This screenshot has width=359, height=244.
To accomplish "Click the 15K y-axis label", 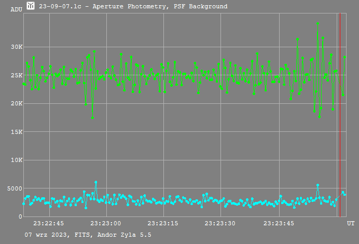I will 17,132.
